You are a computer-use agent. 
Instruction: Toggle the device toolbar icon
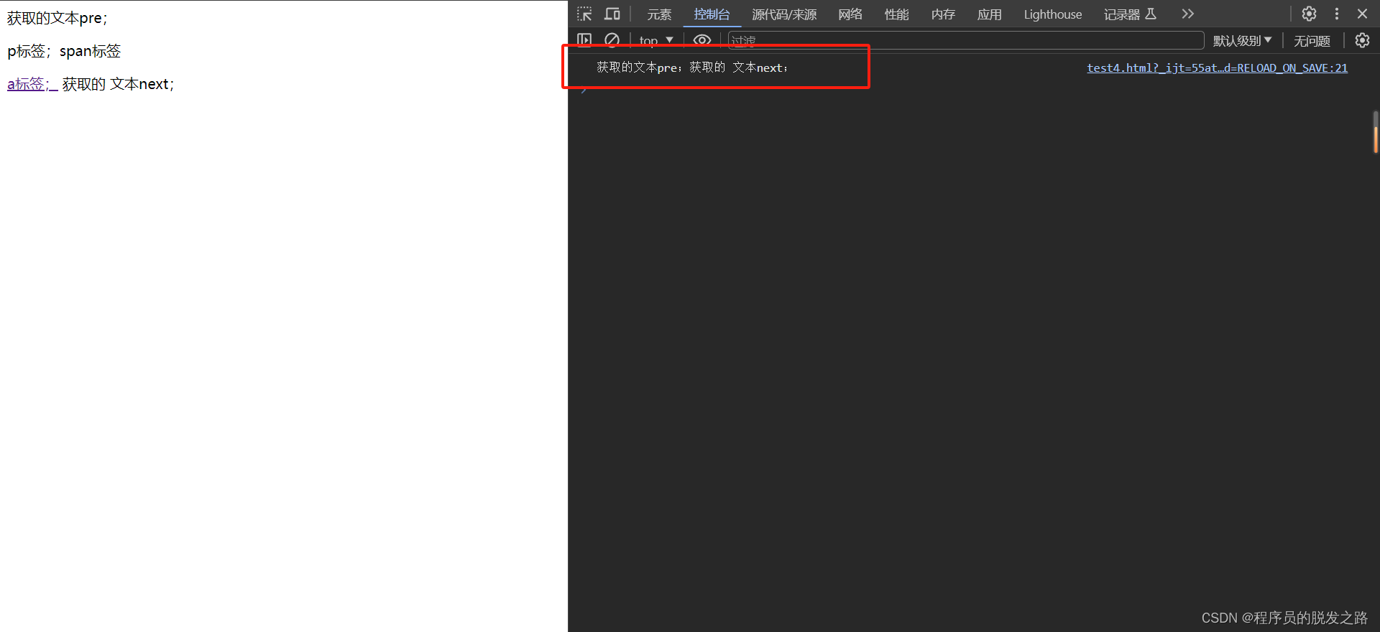pyautogui.click(x=612, y=14)
